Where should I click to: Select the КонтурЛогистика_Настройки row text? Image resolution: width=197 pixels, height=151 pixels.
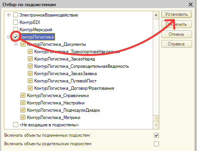tap(56, 103)
